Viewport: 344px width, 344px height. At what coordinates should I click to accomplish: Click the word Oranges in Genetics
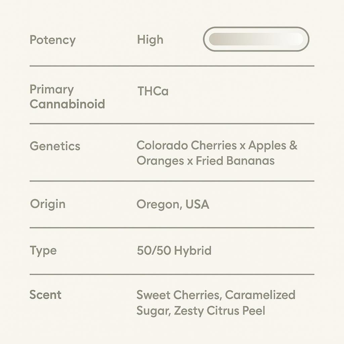160,161
